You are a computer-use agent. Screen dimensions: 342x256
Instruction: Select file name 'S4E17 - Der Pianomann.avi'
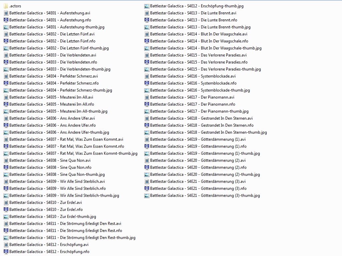click(192, 97)
